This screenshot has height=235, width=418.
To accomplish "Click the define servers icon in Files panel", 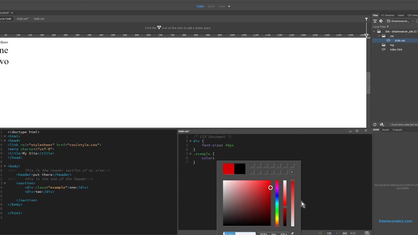I will (x=375, y=21).
